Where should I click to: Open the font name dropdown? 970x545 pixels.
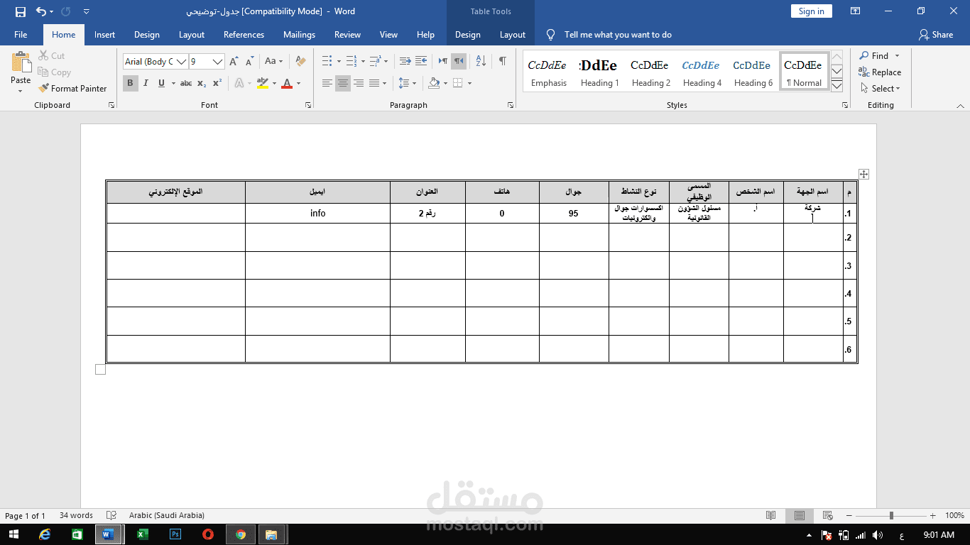pyautogui.click(x=182, y=62)
